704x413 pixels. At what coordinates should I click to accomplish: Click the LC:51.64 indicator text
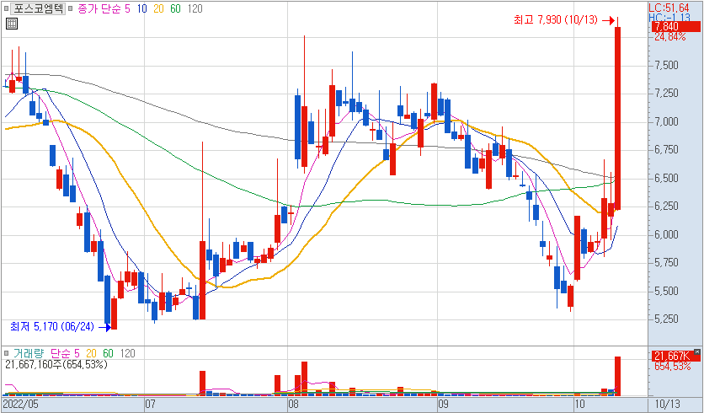tap(669, 8)
